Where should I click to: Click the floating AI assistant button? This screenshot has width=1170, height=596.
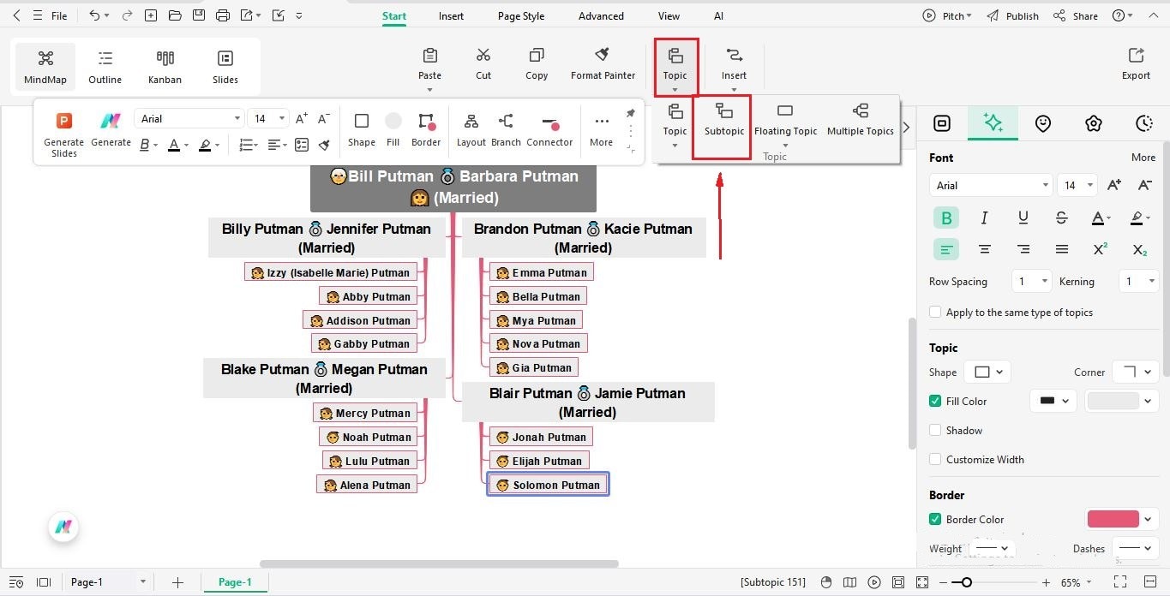point(63,527)
